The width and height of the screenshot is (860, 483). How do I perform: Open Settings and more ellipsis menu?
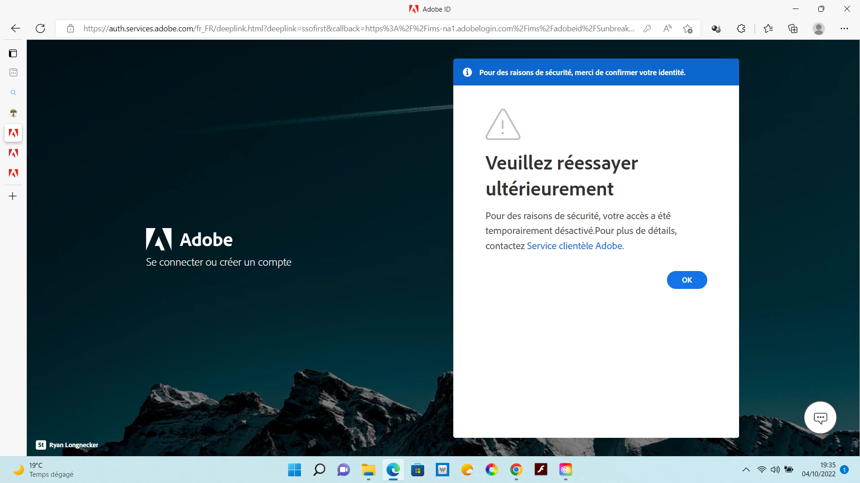(x=844, y=29)
